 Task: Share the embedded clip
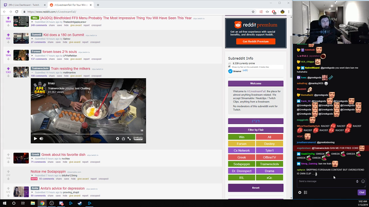(x=123, y=139)
